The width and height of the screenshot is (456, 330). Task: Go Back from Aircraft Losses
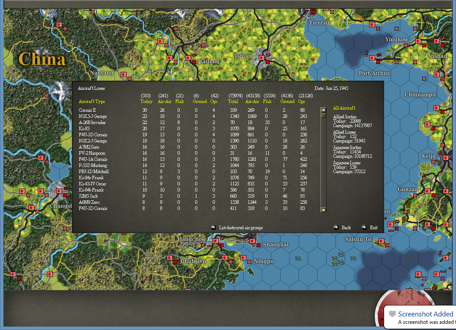(346, 227)
